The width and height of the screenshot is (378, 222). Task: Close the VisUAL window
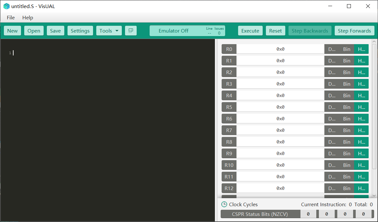point(368,6)
